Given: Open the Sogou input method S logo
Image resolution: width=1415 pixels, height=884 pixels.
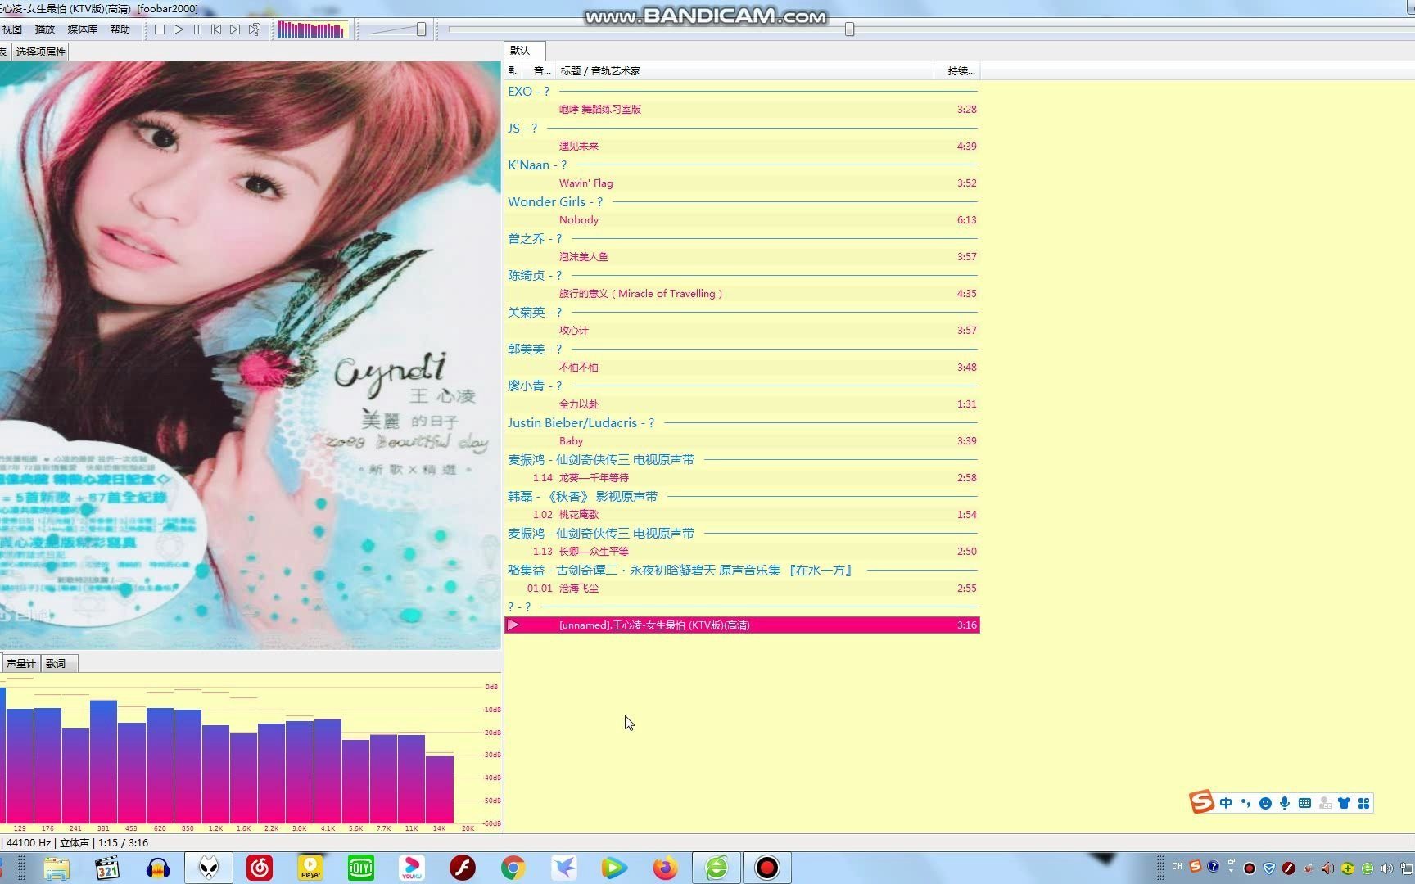Looking at the screenshot, I should click(x=1201, y=802).
